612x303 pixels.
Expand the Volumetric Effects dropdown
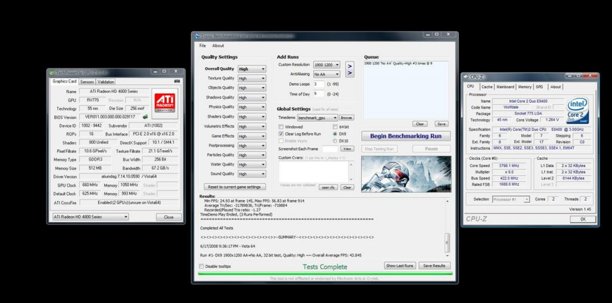click(251, 126)
